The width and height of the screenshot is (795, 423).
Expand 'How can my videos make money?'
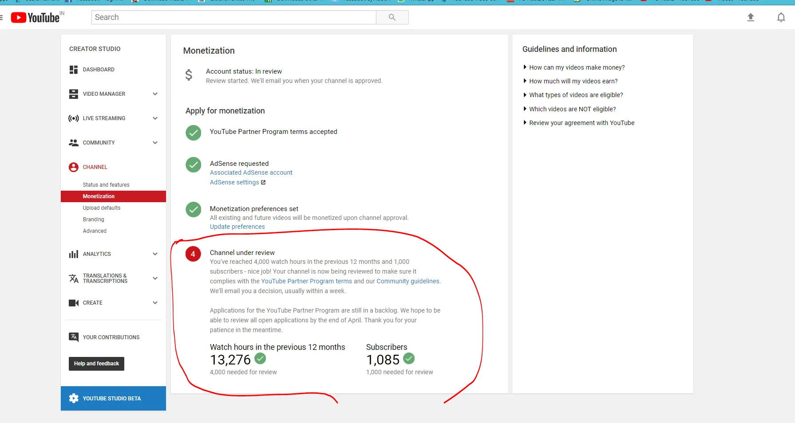coord(574,67)
